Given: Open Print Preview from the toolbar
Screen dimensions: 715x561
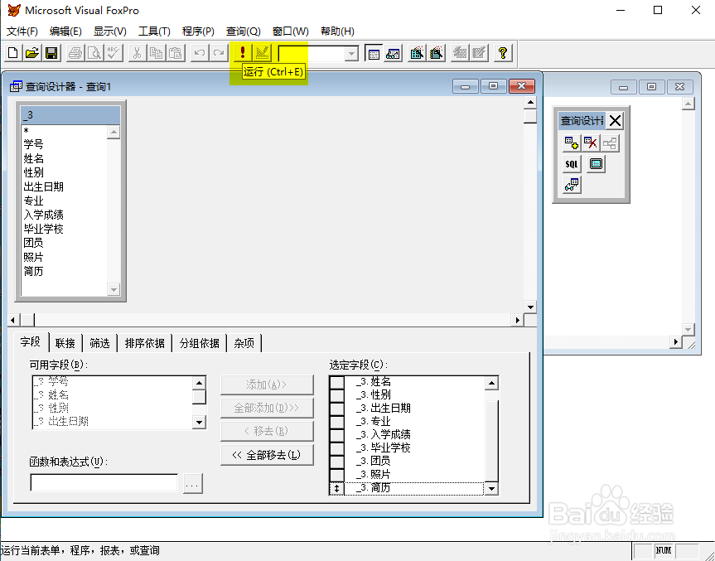Looking at the screenshot, I should 94,53.
